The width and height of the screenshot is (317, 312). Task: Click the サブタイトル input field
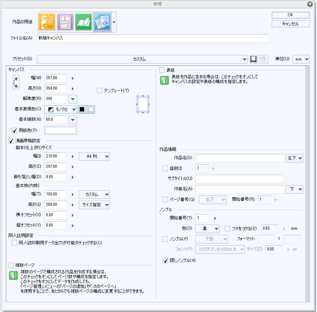click(x=240, y=179)
